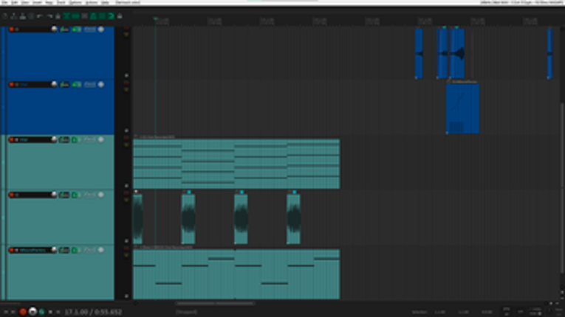Image resolution: width=565 pixels, height=317 pixels.
Task: Open the Insert menu
Action: 37,2
